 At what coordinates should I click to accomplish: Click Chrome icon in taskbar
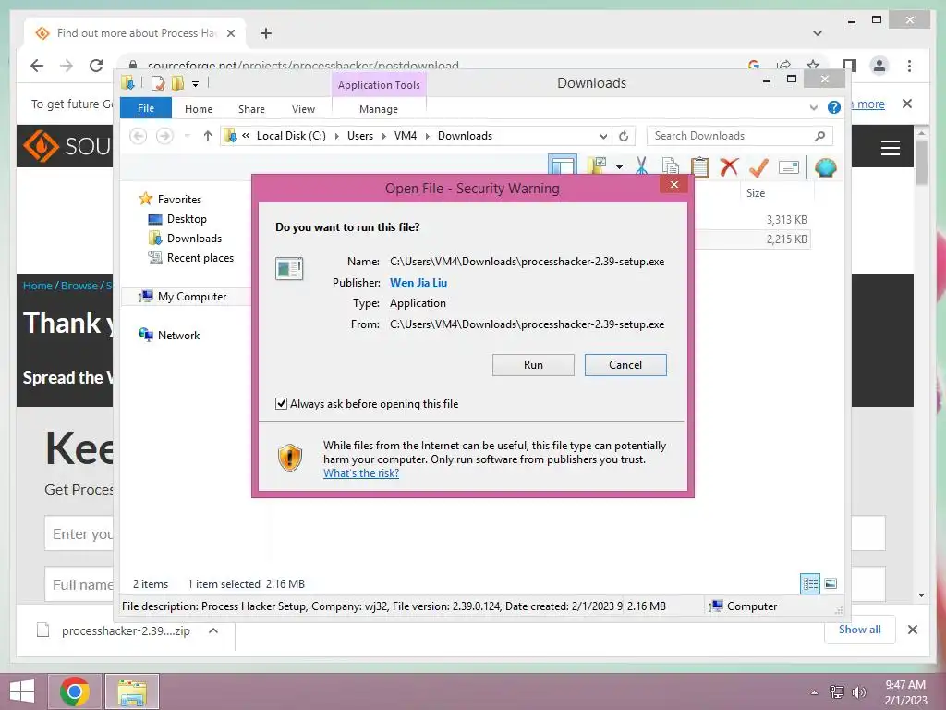coord(74,692)
